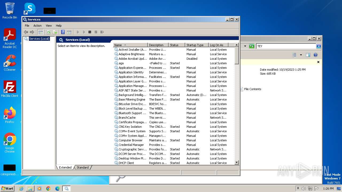This screenshot has width=342, height=192.
Task: Click the Forward arrow in Services toolbar
Action: [32, 32]
